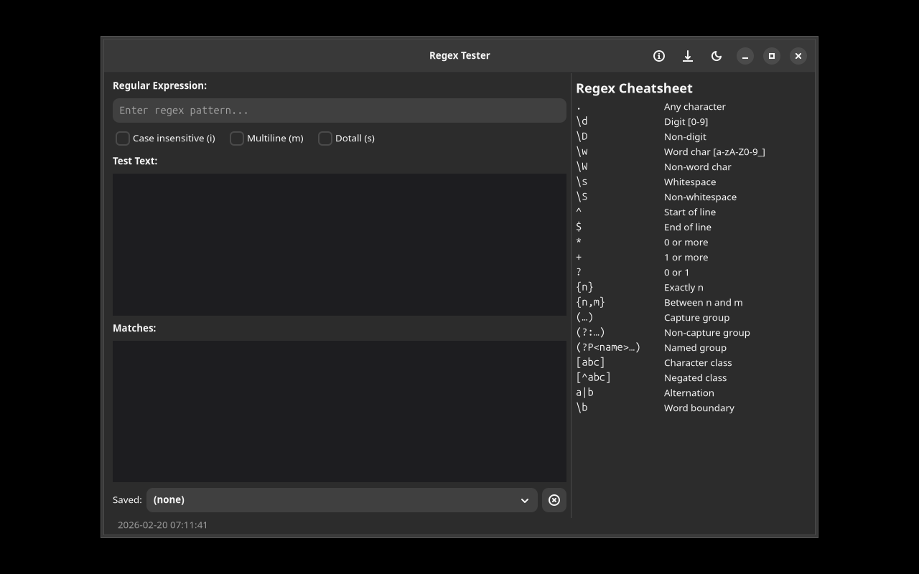Close the Regex Tester window
919x574 pixels.
click(798, 56)
